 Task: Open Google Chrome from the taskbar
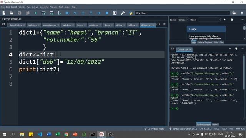pos(66,135)
